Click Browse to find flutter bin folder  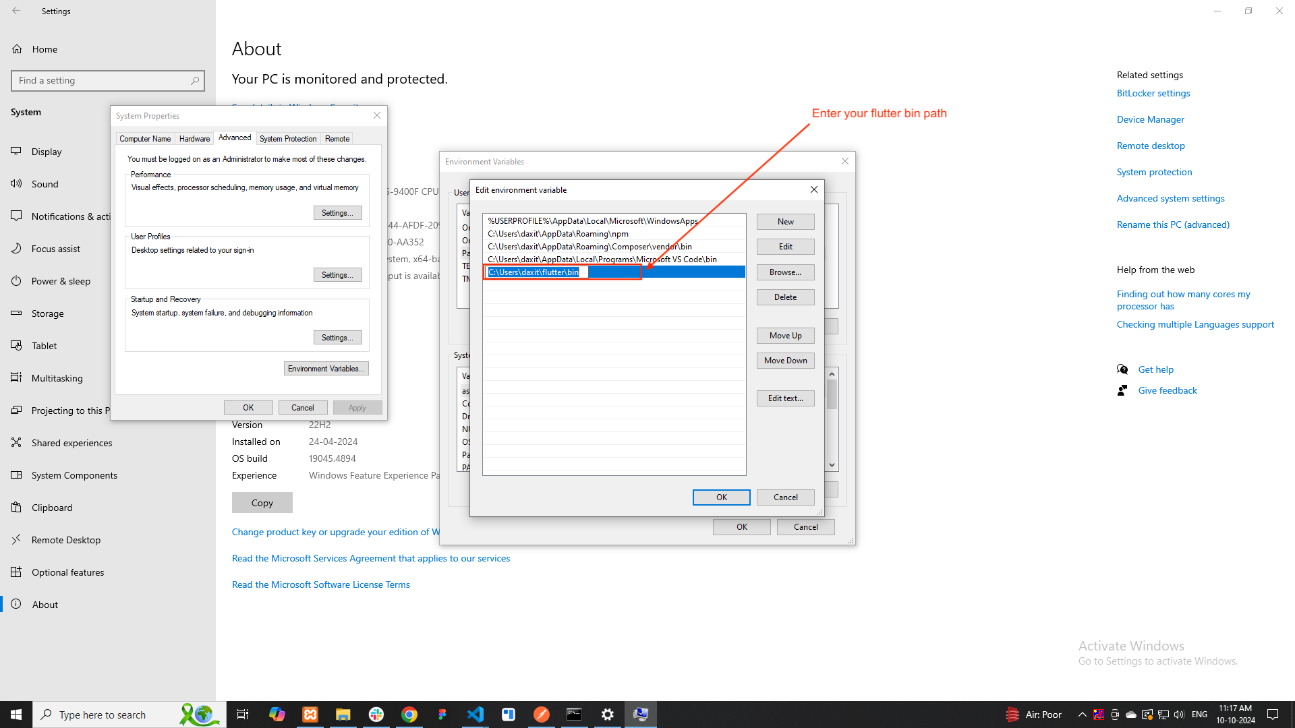point(785,271)
